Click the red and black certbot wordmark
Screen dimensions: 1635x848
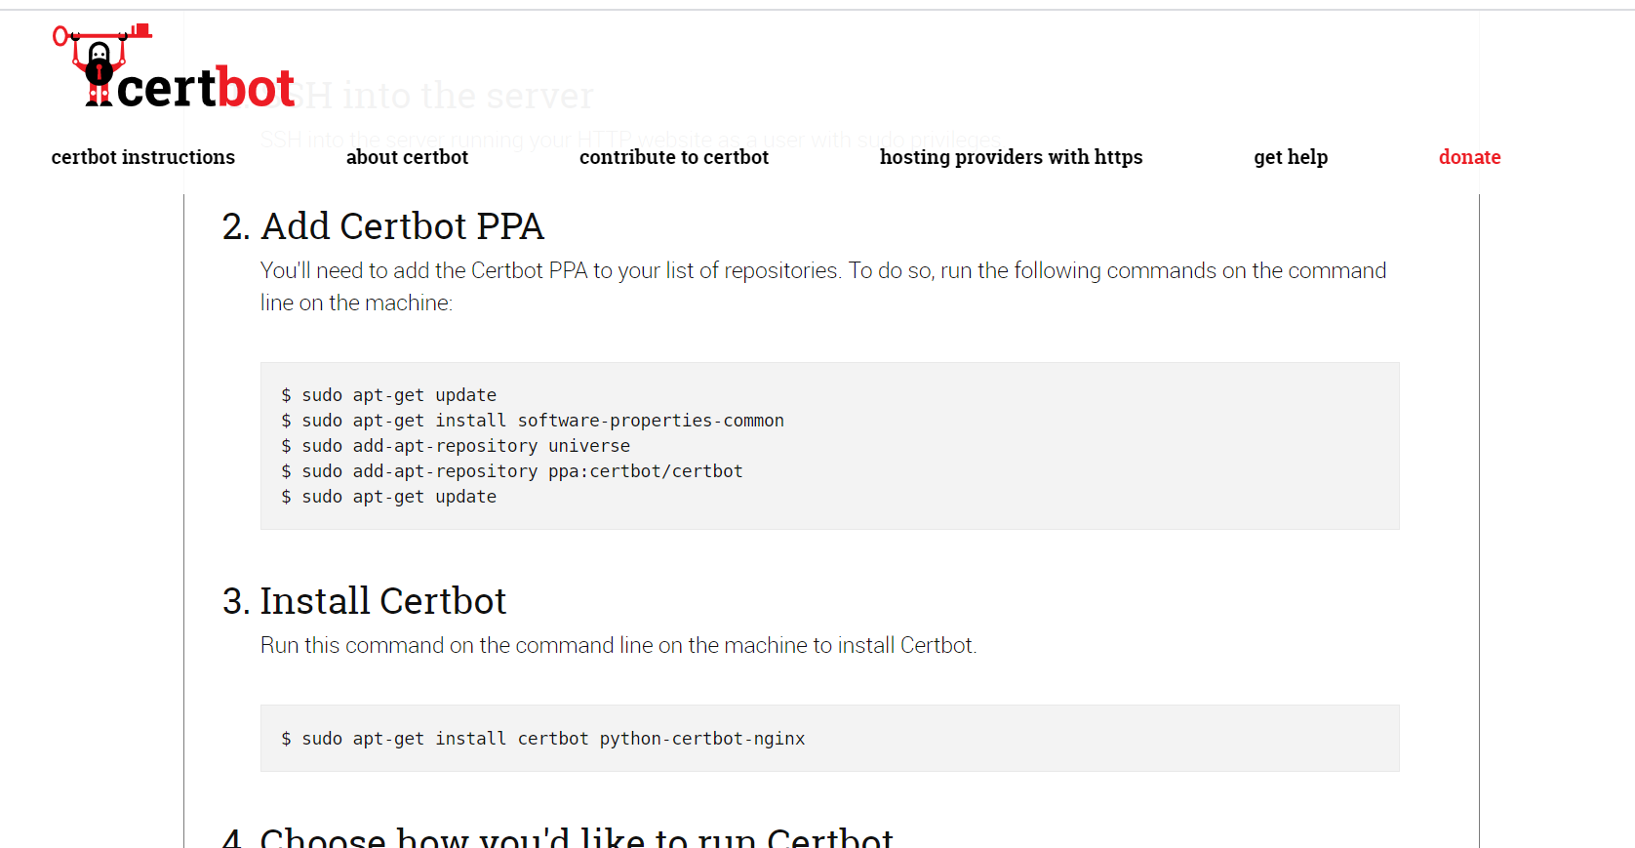[x=206, y=88]
